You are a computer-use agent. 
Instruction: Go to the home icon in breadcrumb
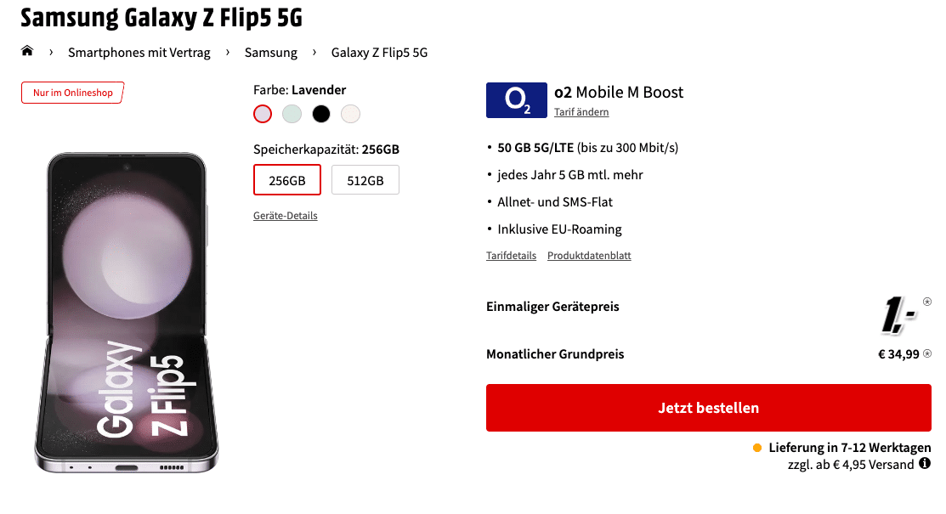(x=27, y=51)
